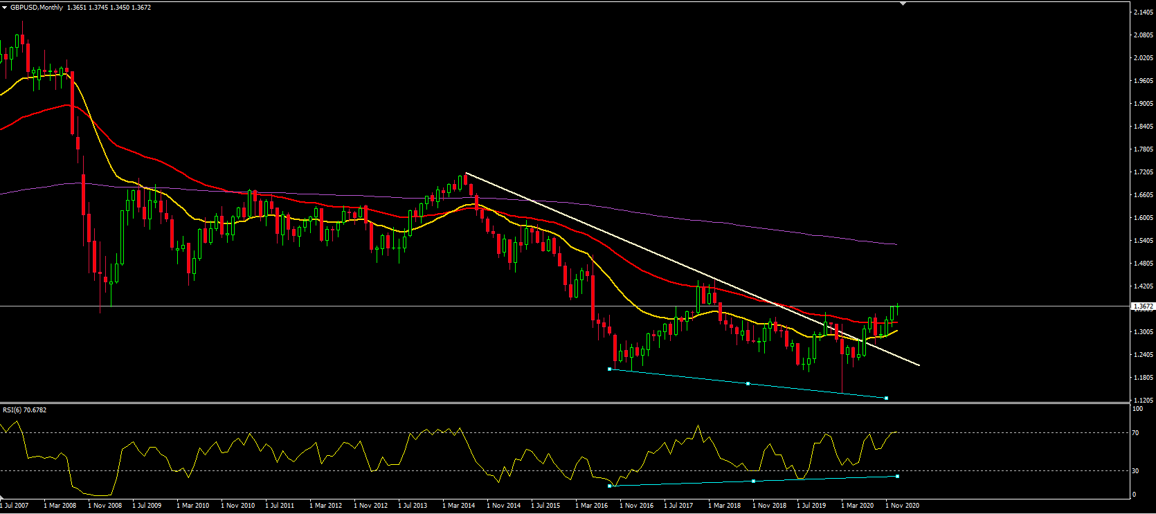Click the 1.7805 price axis label

coord(1144,149)
